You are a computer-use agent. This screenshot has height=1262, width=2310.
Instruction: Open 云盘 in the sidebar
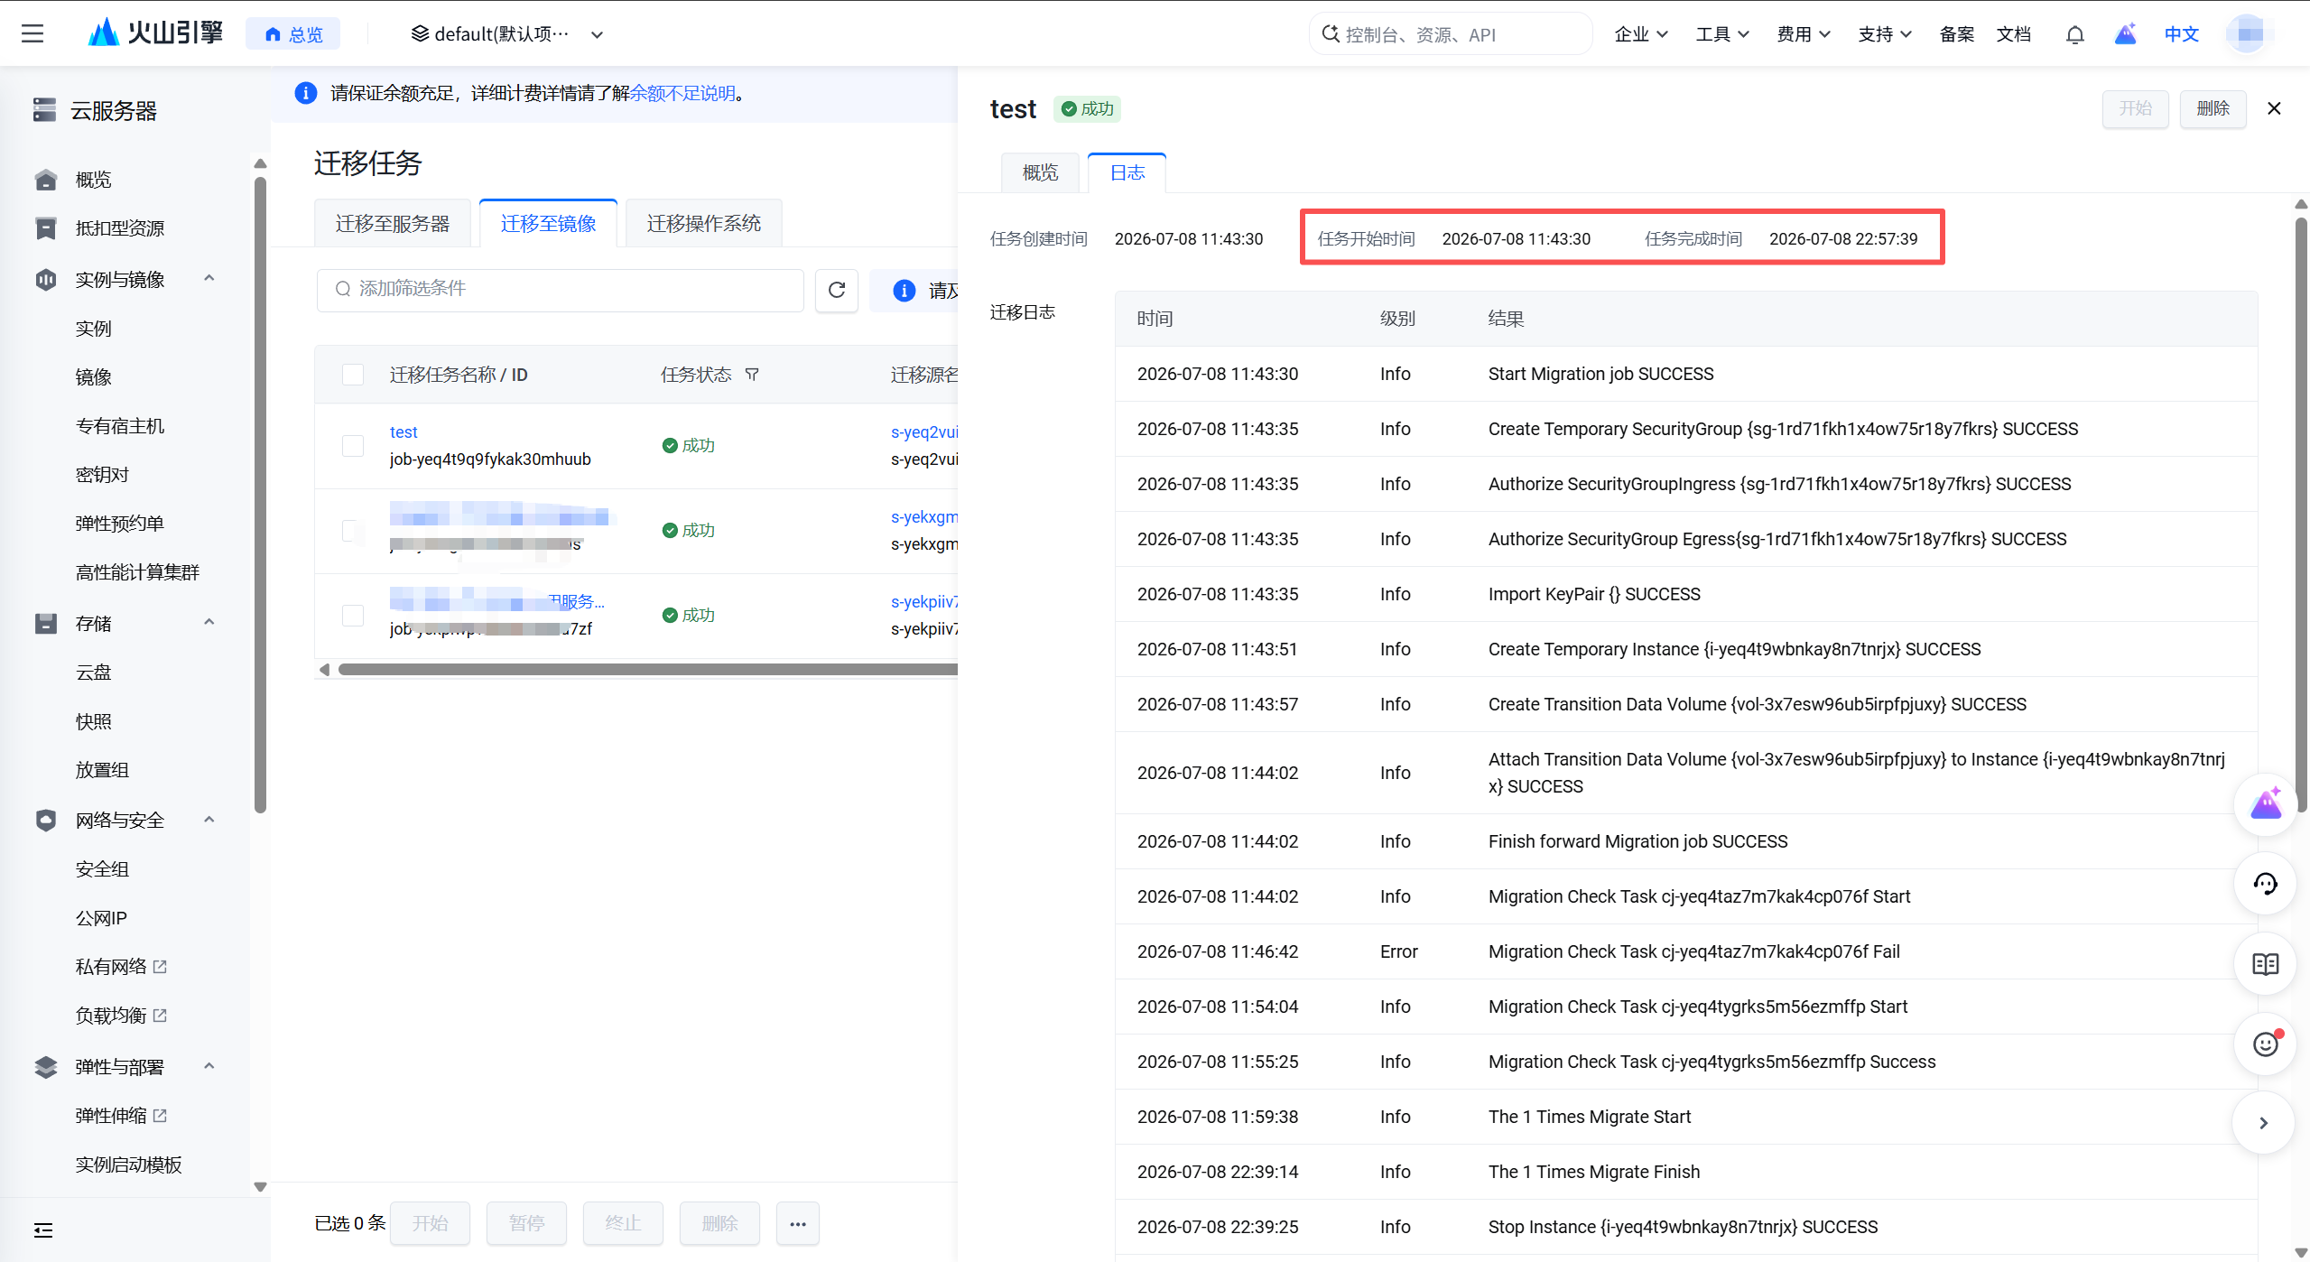point(94,673)
